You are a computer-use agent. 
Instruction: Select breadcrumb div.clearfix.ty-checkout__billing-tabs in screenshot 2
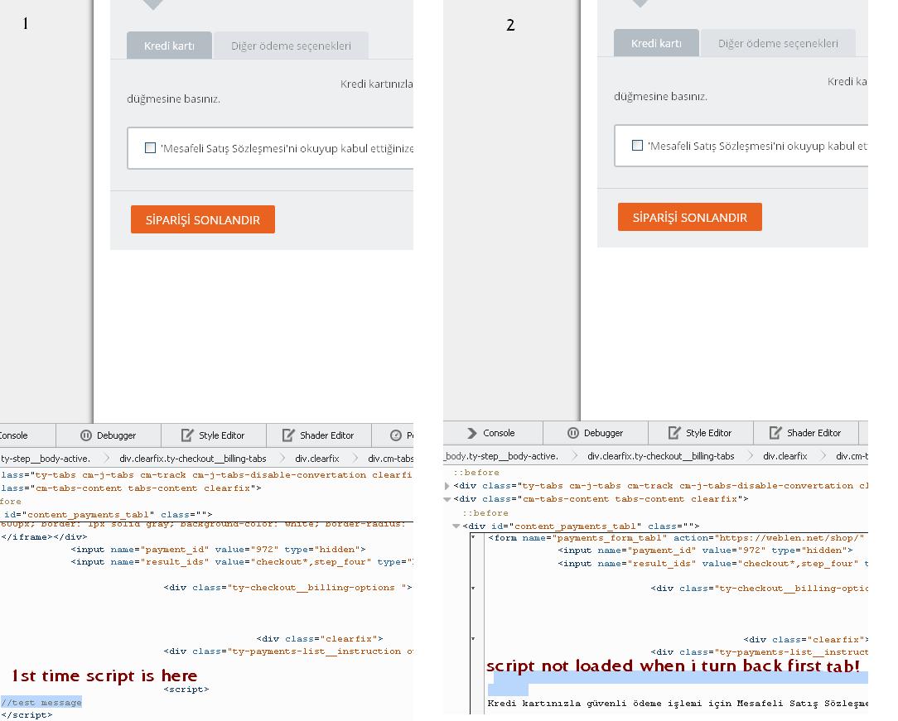660,457
